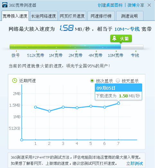Select the 按天显示 radio button

pos(118,81)
